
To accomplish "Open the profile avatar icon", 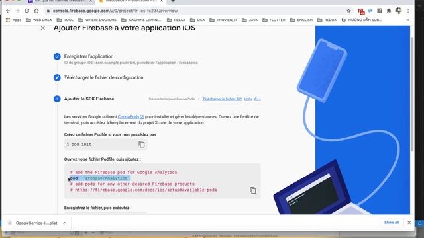I will 398,11.
